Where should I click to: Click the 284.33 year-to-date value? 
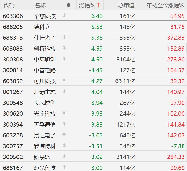(x=176, y=157)
